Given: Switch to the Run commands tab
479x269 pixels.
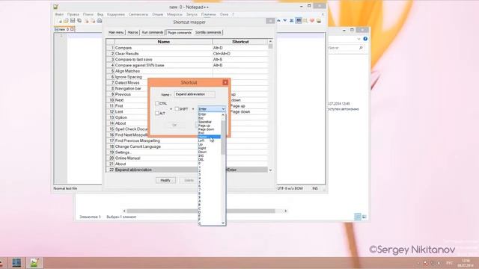Looking at the screenshot, I should coord(153,32).
